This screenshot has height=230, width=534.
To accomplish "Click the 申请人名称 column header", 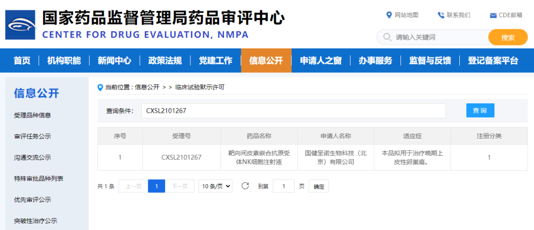I will [335, 136].
